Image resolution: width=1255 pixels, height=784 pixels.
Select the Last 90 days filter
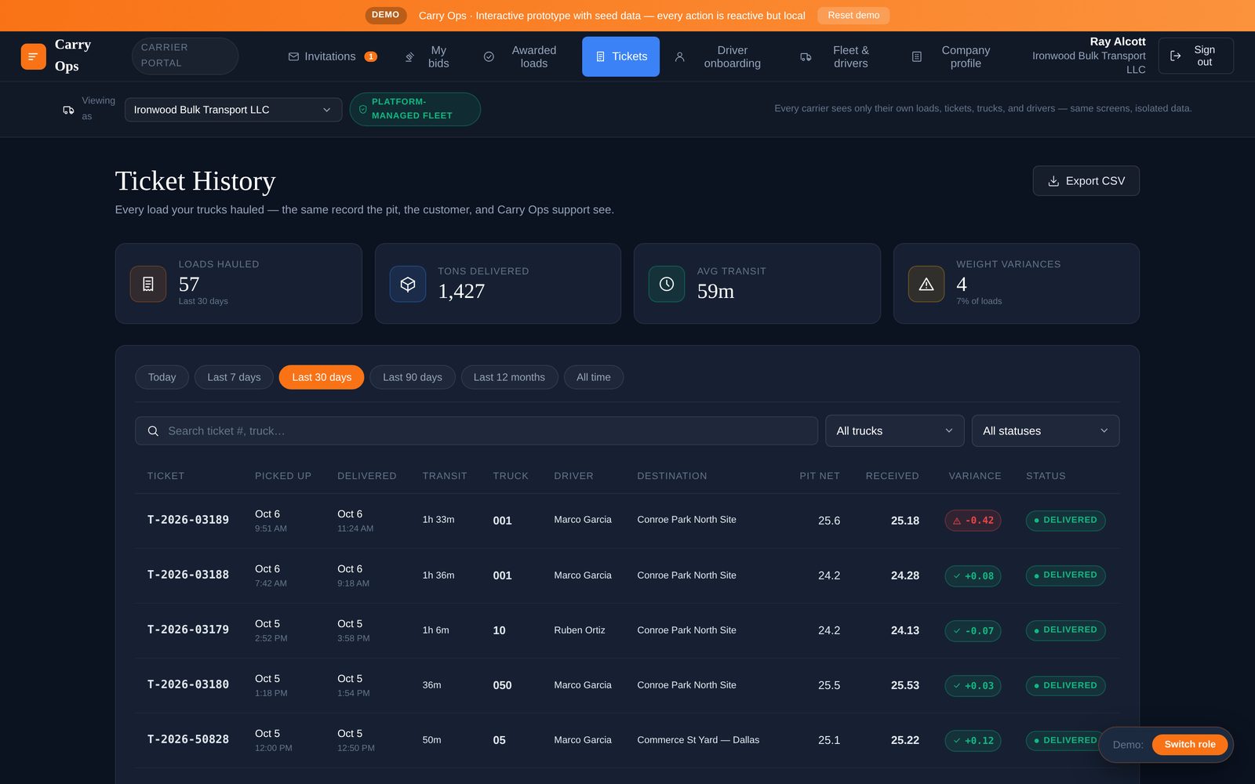[x=413, y=377]
